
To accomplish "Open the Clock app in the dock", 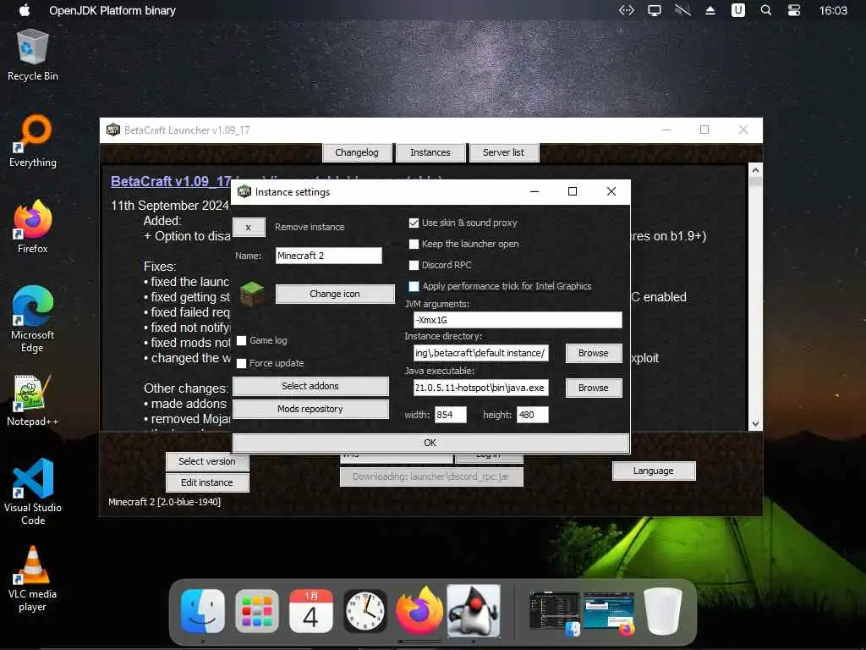I will click(365, 611).
